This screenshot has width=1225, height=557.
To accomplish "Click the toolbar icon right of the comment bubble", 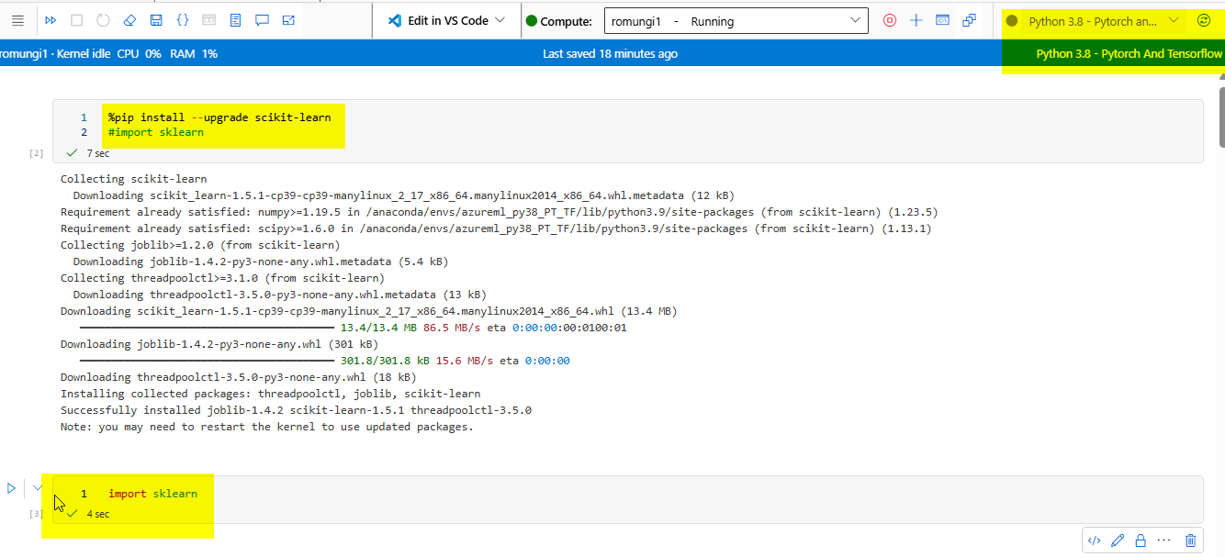I will pyautogui.click(x=289, y=20).
